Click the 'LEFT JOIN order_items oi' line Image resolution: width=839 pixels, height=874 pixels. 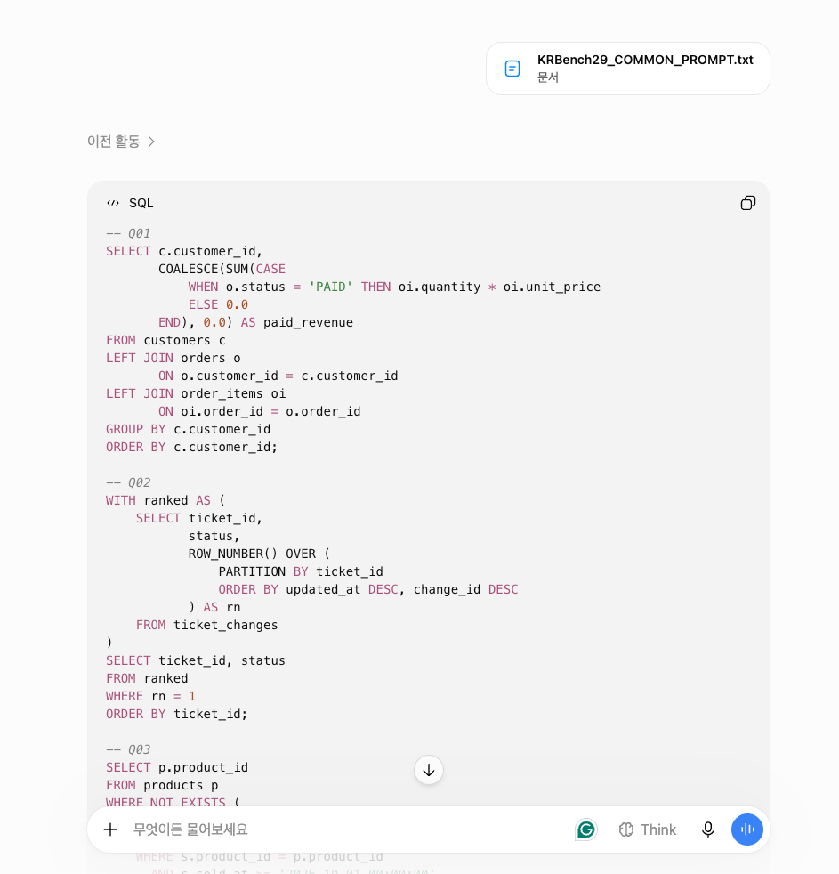tap(196, 393)
